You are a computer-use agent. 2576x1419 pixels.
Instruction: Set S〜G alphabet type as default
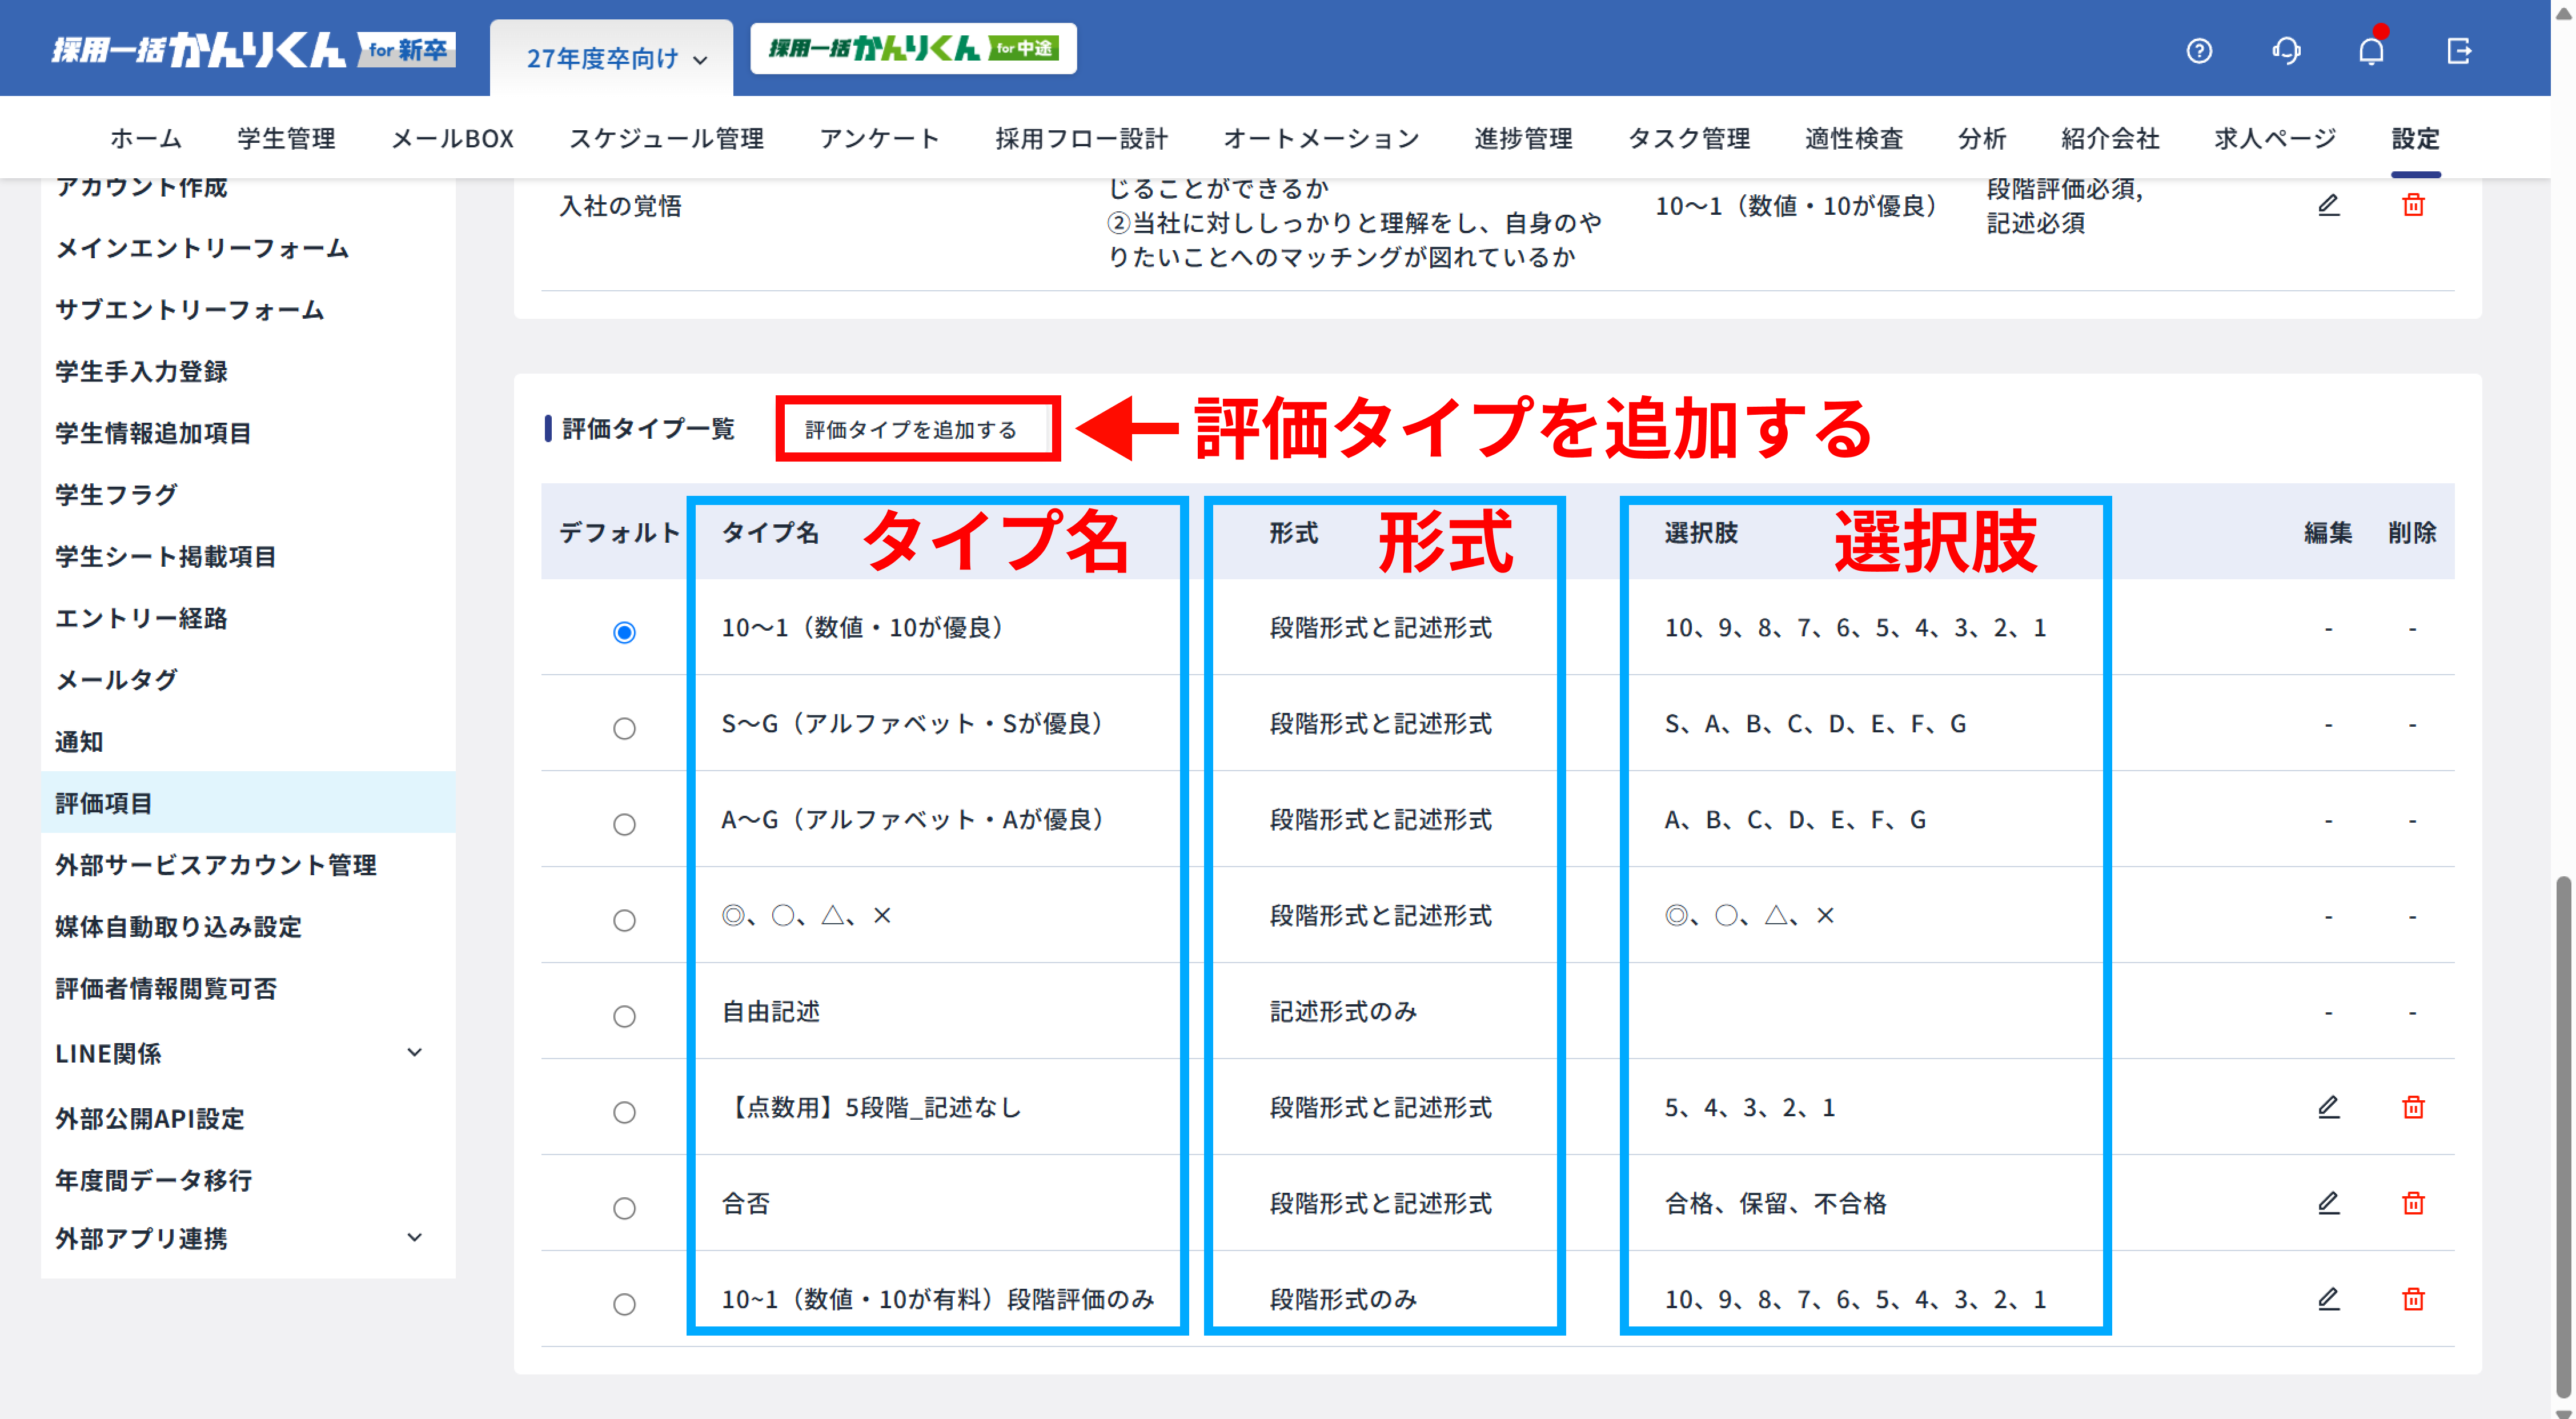[624, 728]
